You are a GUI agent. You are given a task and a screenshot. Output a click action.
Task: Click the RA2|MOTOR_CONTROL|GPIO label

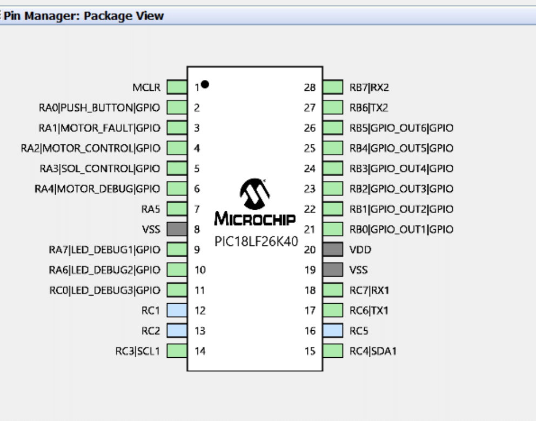[91, 148]
